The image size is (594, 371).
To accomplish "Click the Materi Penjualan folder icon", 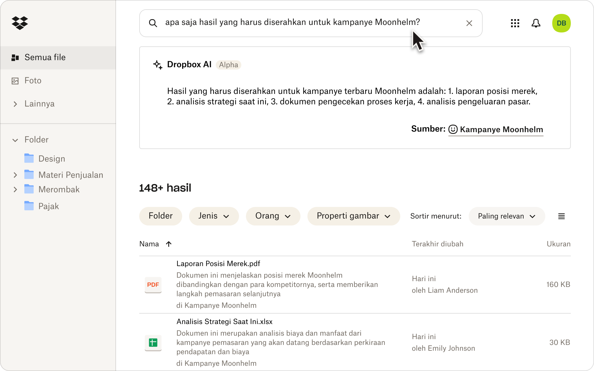I will (x=29, y=174).
